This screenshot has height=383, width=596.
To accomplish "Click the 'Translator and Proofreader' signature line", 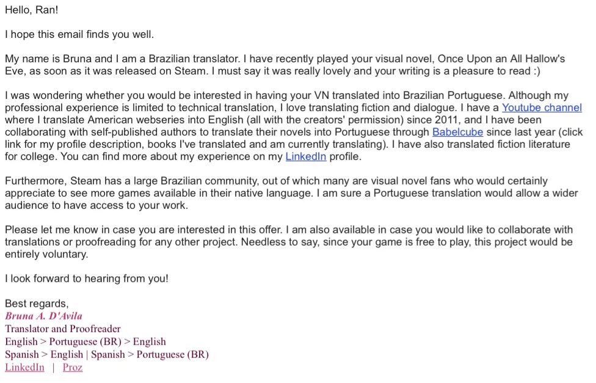I will click(63, 329).
